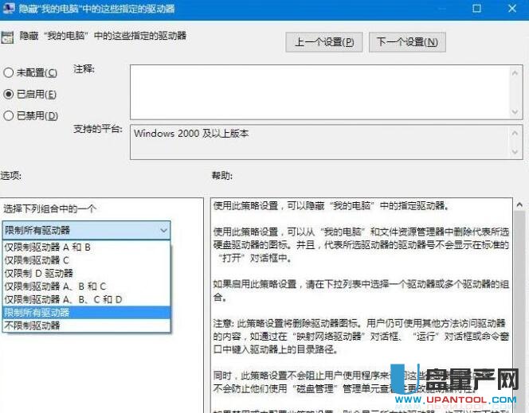Select 仅限制驱动器 A、B、C 和 D
The image size is (529, 413).
click(x=64, y=299)
